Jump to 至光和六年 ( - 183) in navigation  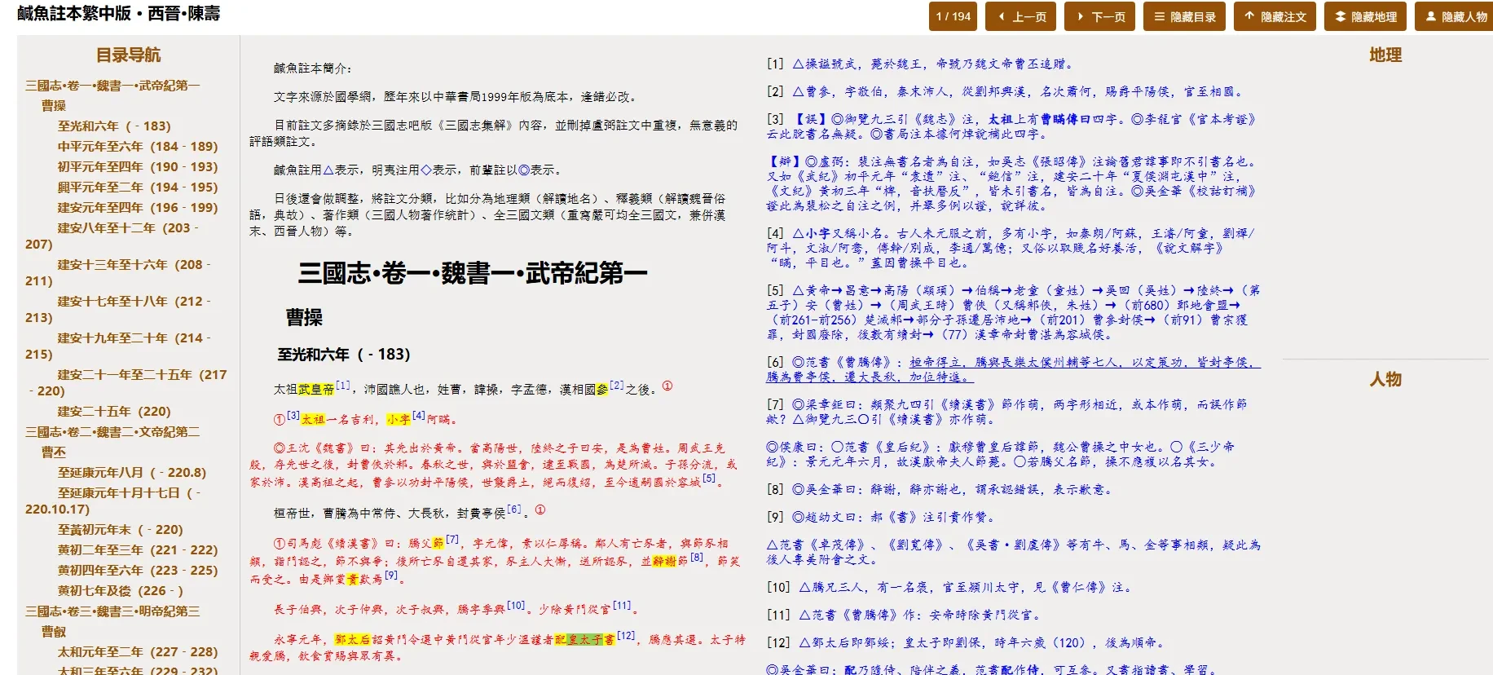tap(114, 126)
